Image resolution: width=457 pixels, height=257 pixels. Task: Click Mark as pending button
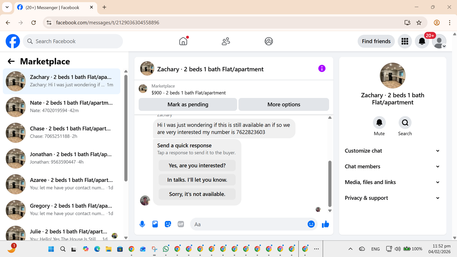[188, 104]
